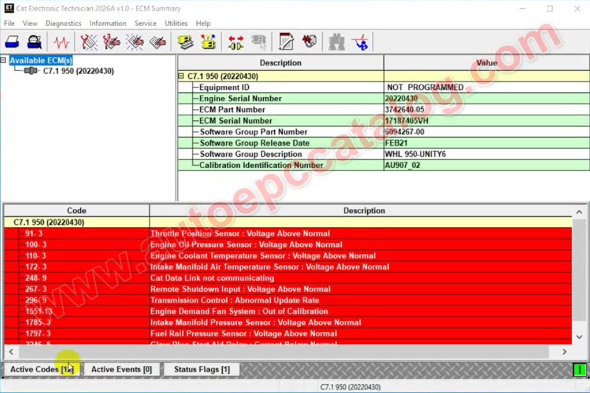Viewport: 590px width, 393px height.
Task: Open the Diagnostics menu
Action: [63, 23]
